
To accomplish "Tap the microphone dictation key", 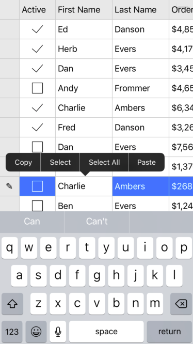I will pos(58,332).
